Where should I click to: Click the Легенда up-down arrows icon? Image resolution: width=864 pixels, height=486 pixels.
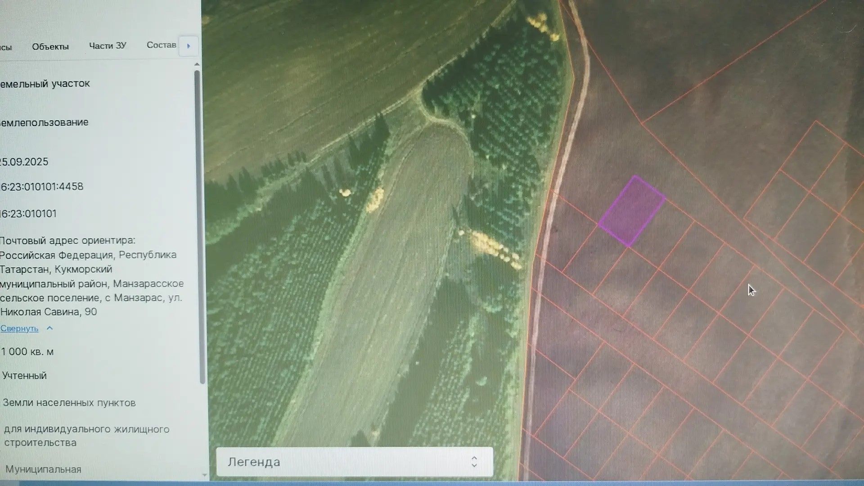pos(474,462)
